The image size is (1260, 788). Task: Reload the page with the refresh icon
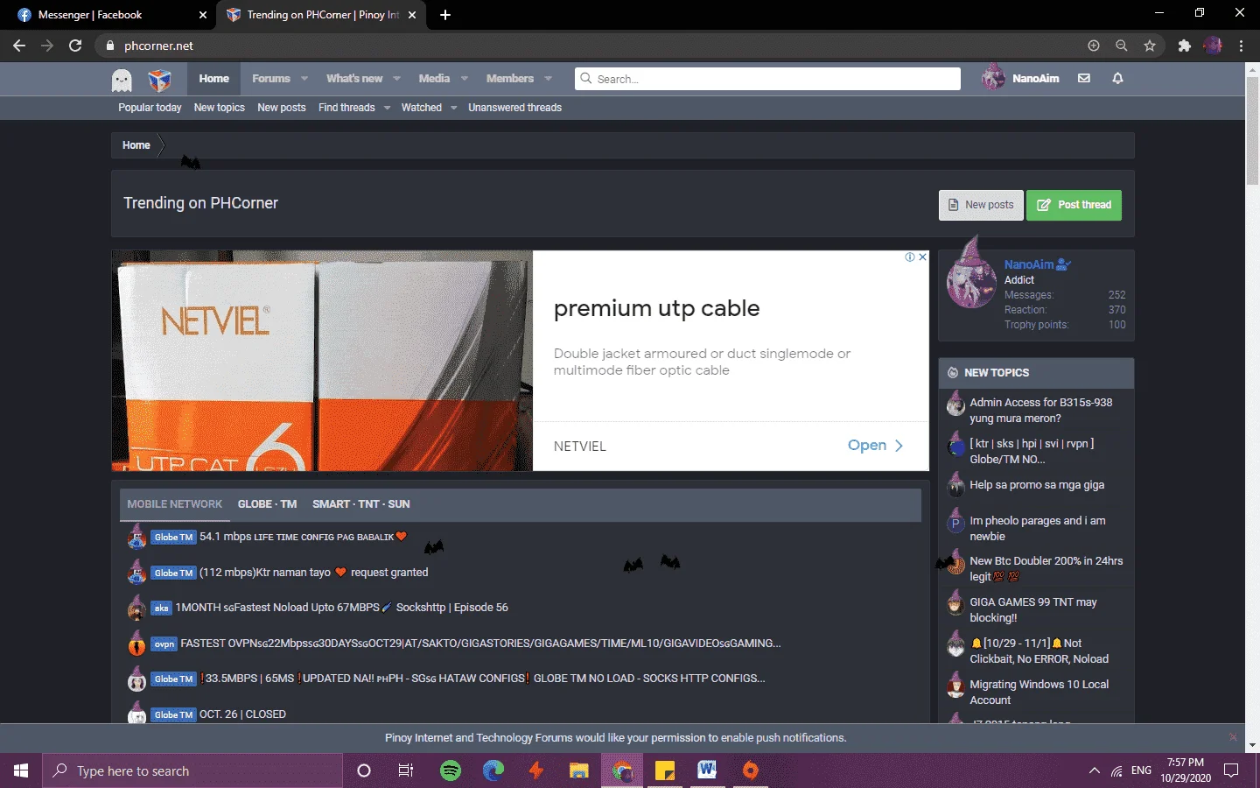(75, 46)
